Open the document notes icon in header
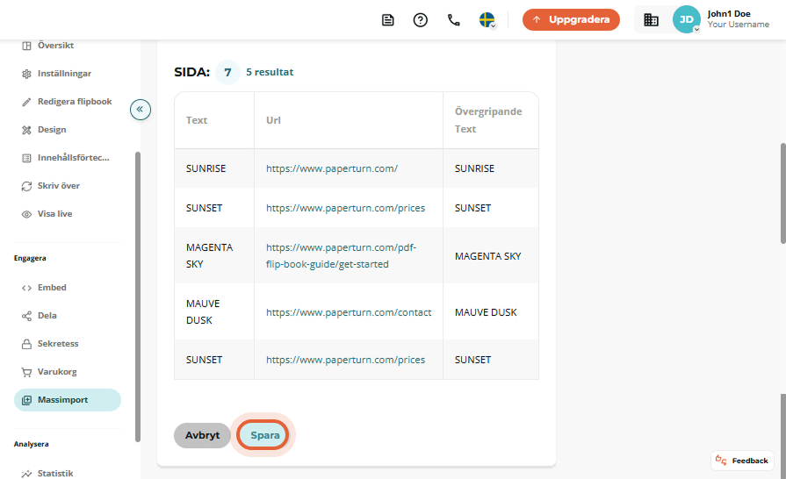Image resolution: width=786 pixels, height=479 pixels. tap(388, 20)
